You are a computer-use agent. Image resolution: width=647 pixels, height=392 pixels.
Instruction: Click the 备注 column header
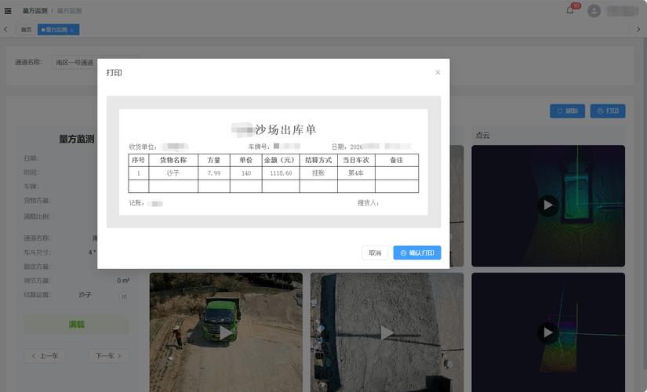tap(397, 160)
